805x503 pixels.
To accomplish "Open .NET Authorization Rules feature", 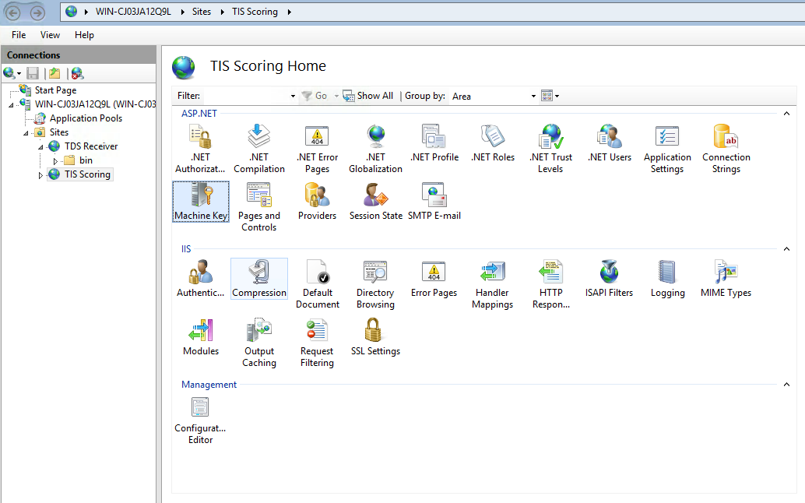I will click(200, 149).
